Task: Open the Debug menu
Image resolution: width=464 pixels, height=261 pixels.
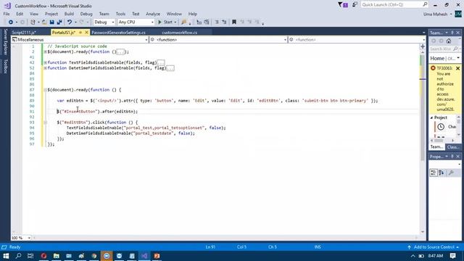Action: 86,14
